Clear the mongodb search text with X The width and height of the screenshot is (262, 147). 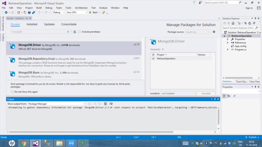(68, 32)
